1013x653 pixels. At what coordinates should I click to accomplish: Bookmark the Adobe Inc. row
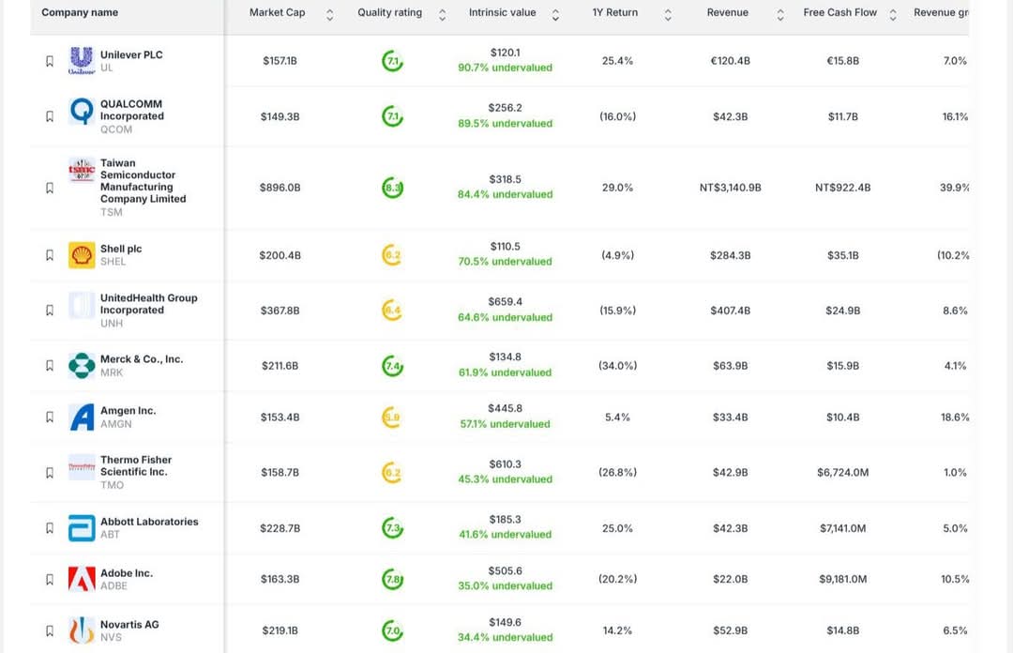point(50,579)
